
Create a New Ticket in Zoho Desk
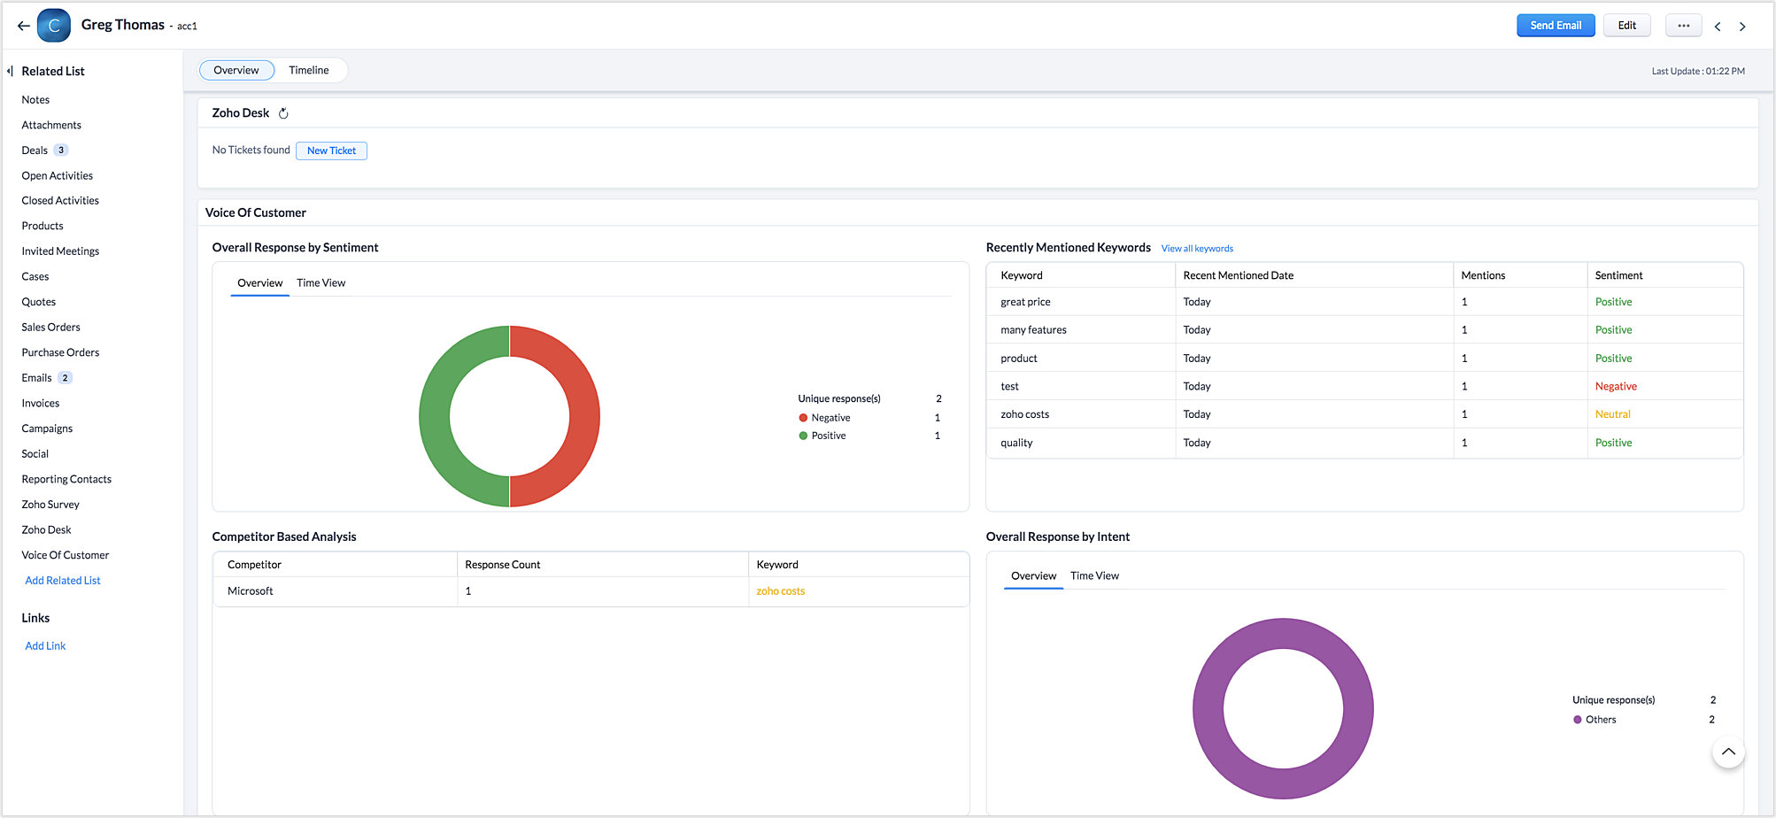pyautogui.click(x=331, y=151)
